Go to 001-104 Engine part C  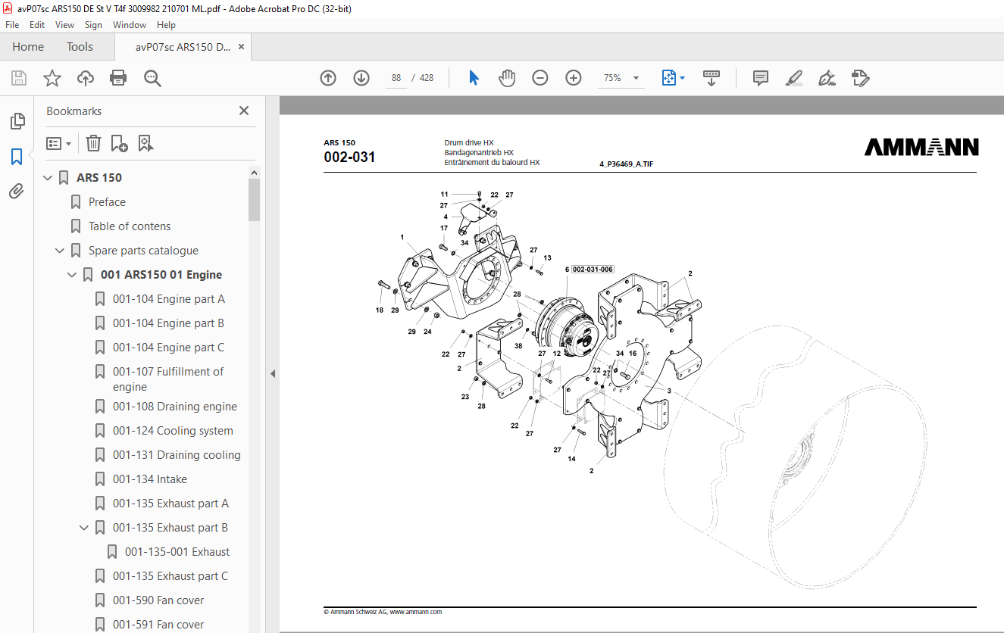tap(169, 348)
